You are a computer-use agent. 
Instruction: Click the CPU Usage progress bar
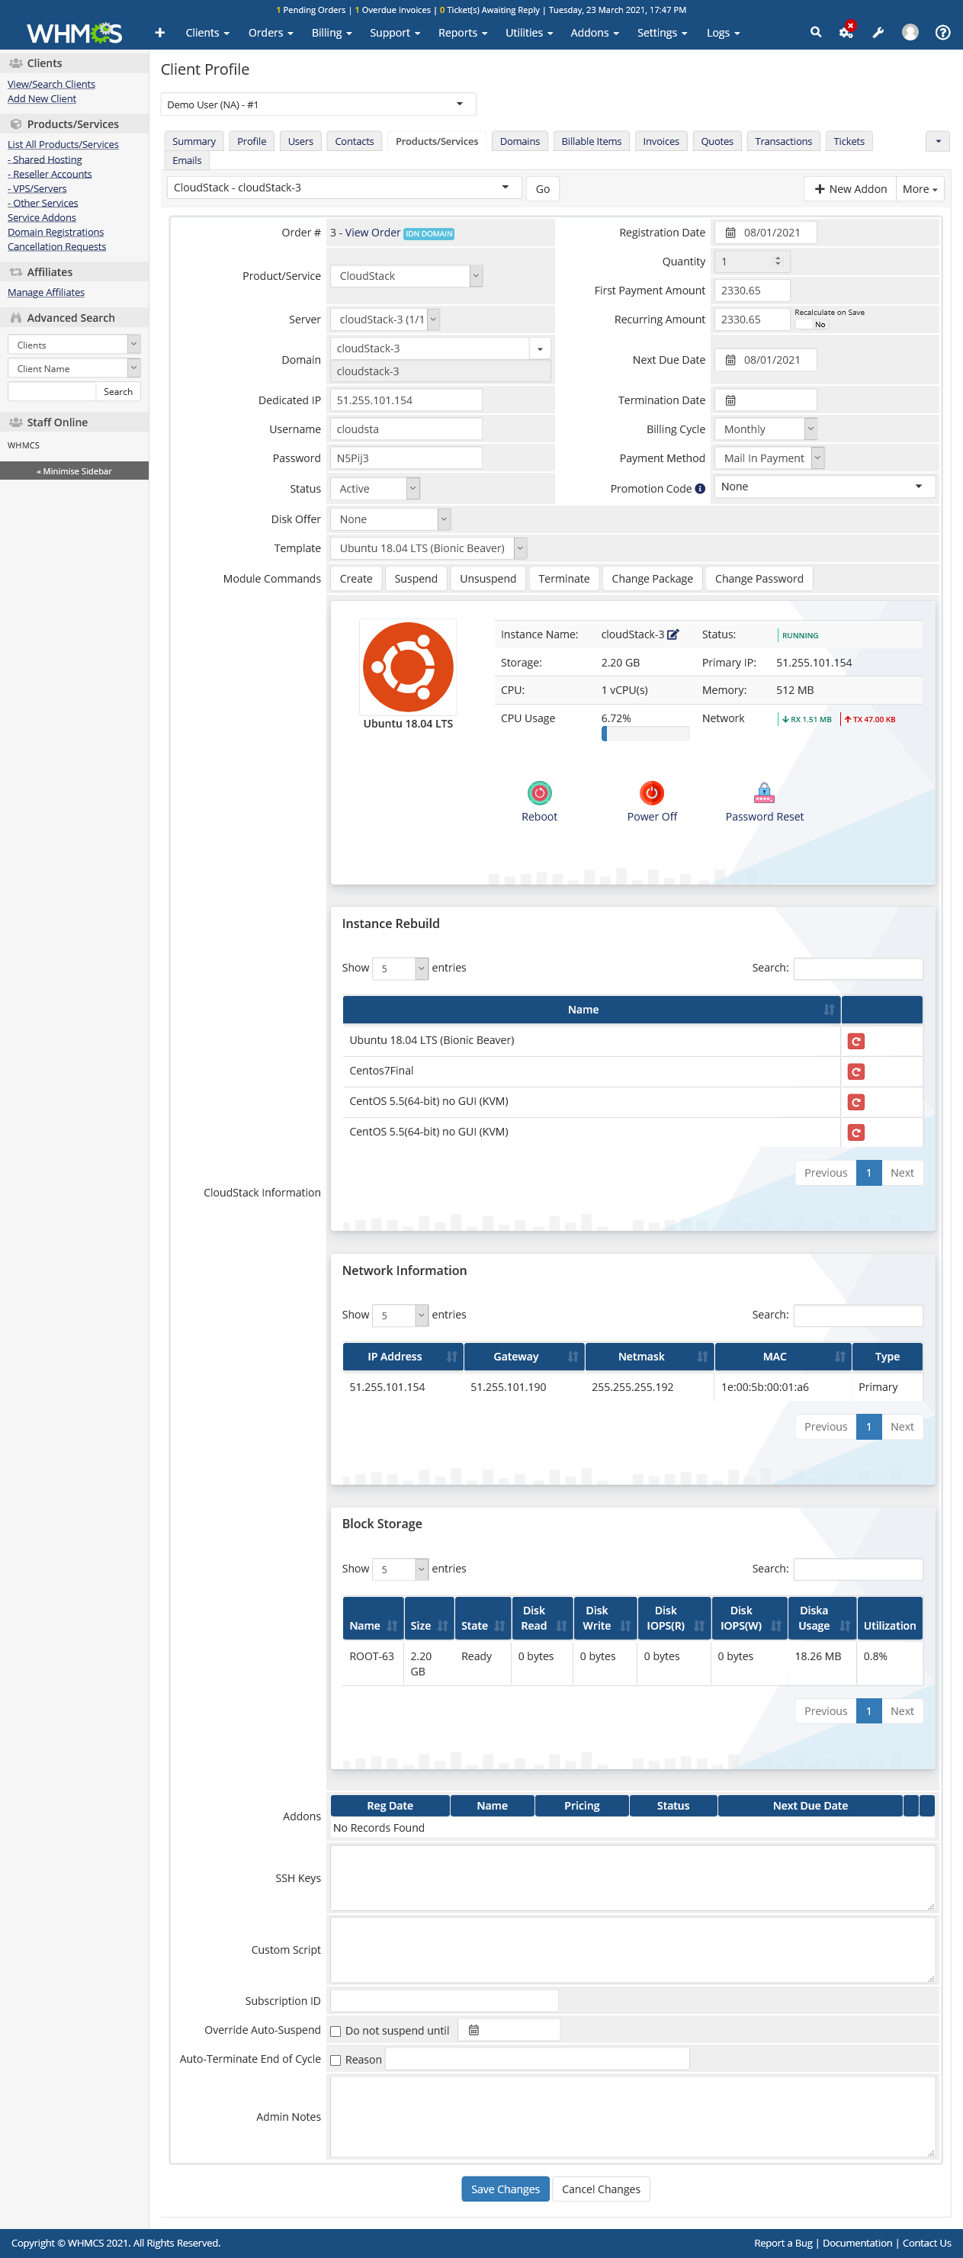tap(645, 734)
